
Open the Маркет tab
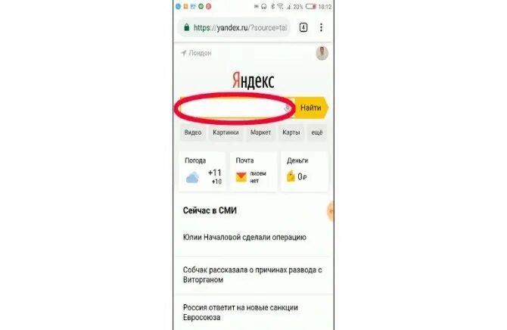[260, 132]
